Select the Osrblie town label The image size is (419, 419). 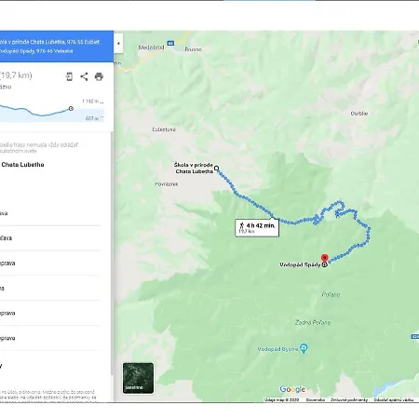click(359, 114)
